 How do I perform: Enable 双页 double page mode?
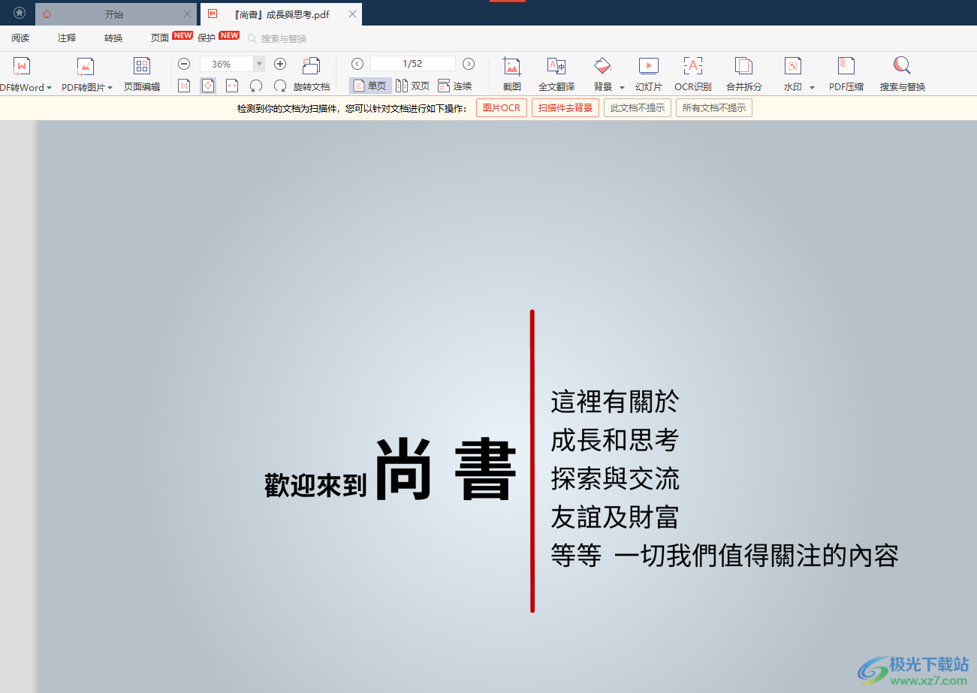(x=413, y=86)
